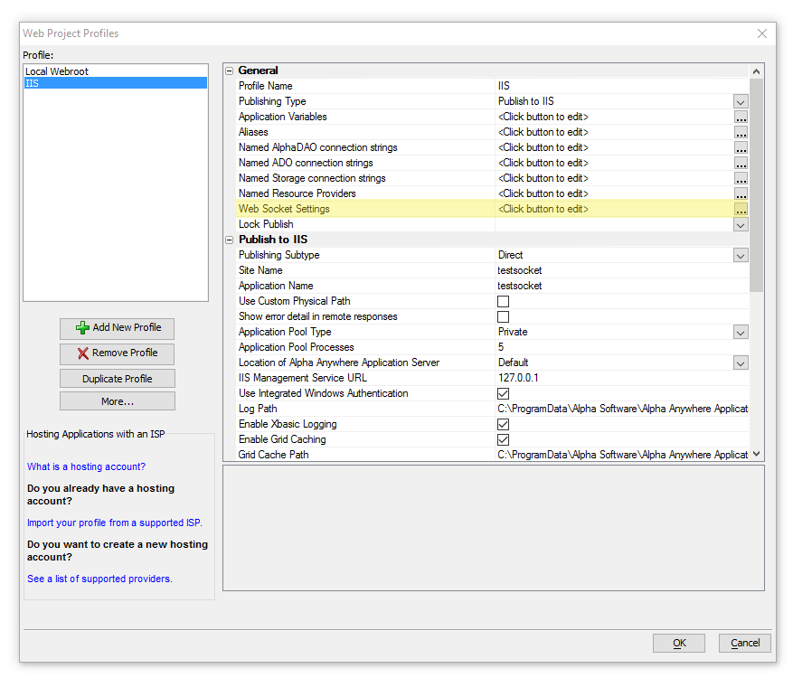Click the Web Socket Settings ellipsis button
793x678 pixels.
[x=741, y=210]
